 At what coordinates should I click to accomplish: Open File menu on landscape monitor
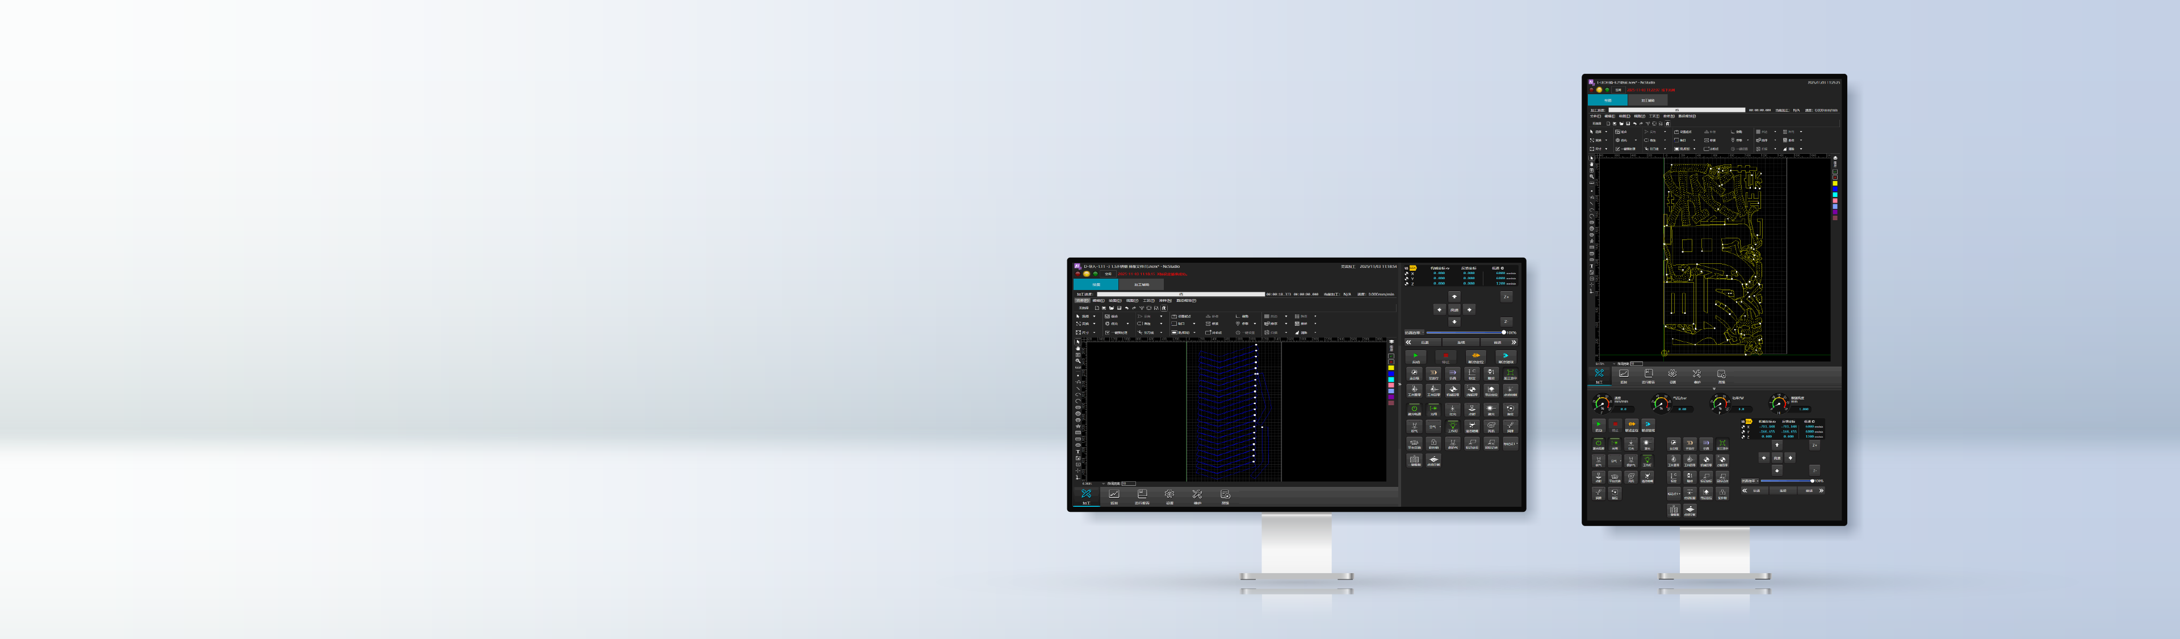[x=1083, y=300]
